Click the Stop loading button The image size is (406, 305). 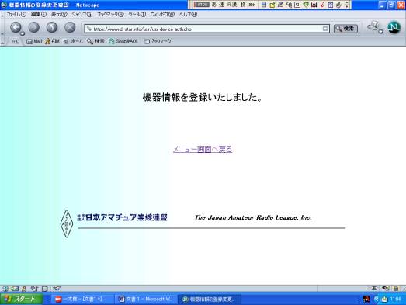coord(70,27)
